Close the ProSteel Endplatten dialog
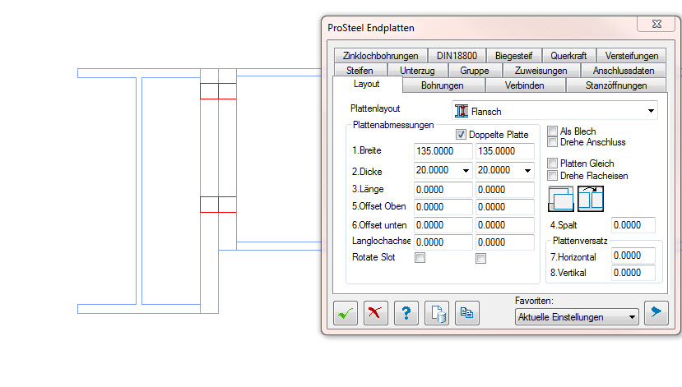Image resolution: width=682 pixels, height=387 pixels. click(x=656, y=24)
